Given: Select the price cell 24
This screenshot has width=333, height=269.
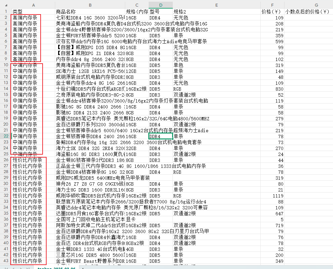Looking at the screenshot, I should tap(272, 154).
